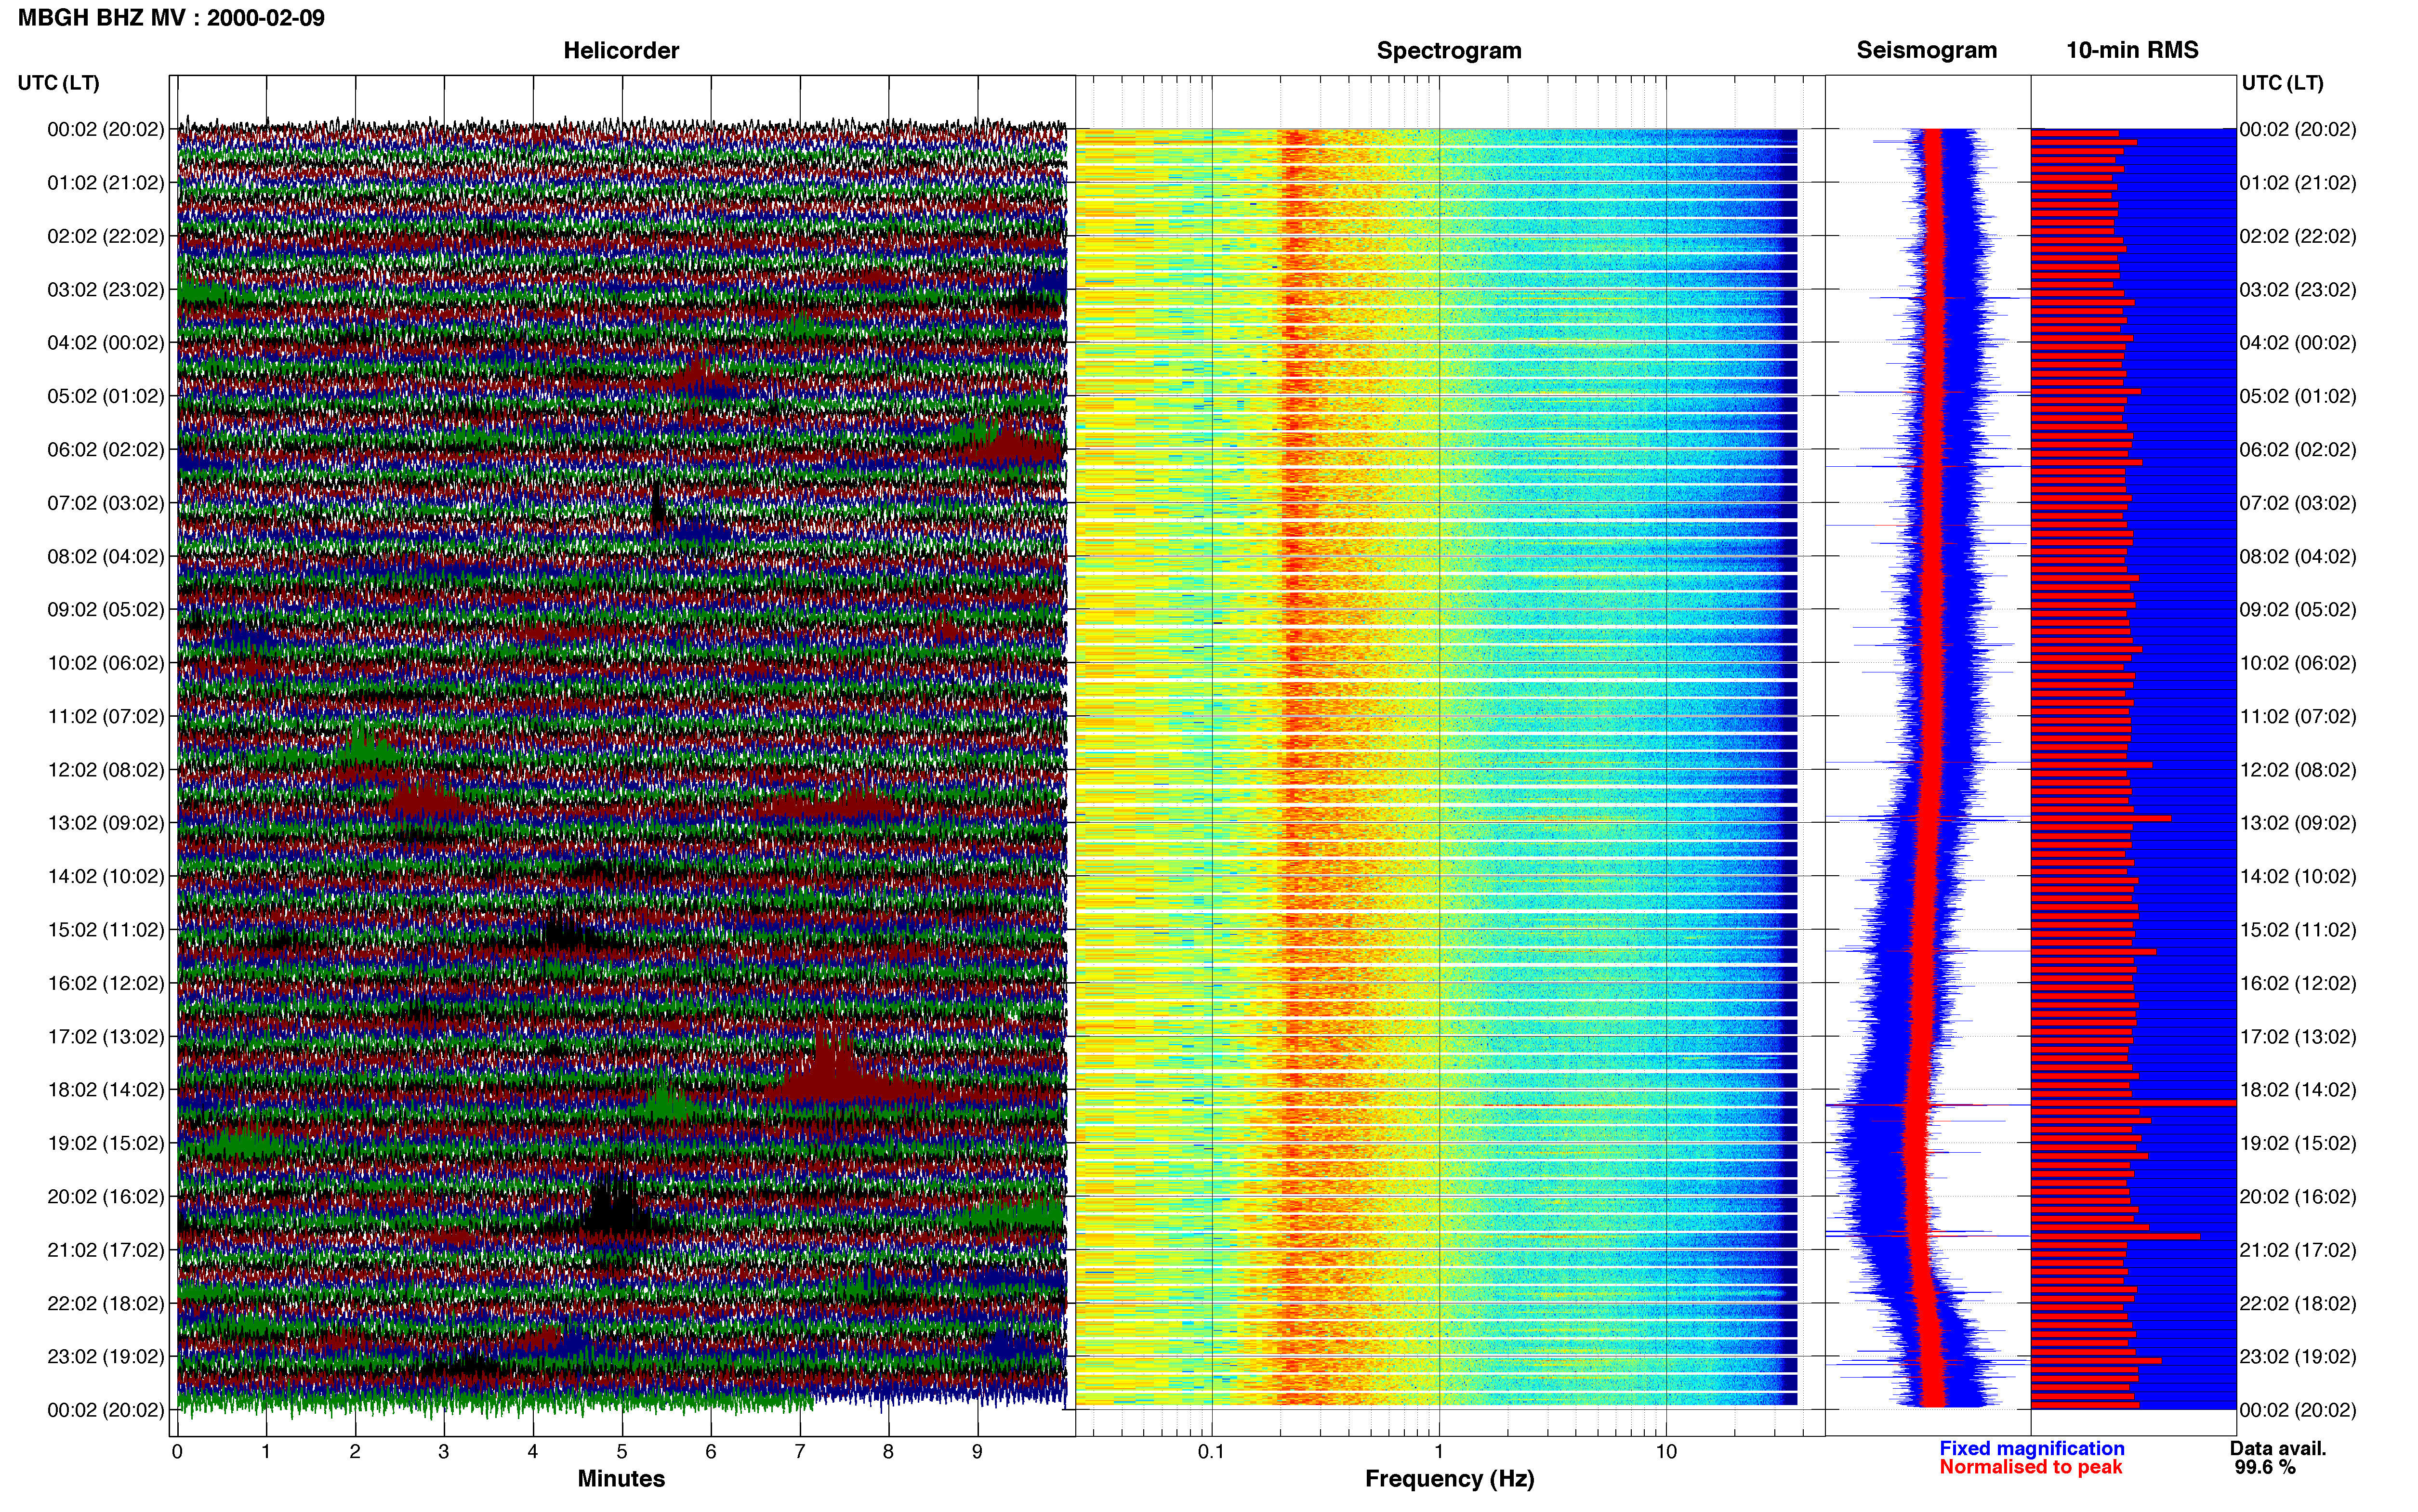
Task: Click left time label '22:02 (18:02)'
Action: click(106, 1303)
